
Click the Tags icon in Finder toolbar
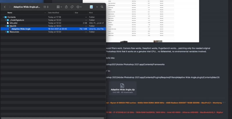point(72,6)
